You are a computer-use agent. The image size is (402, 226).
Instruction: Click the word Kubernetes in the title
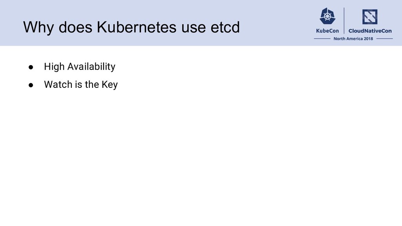click(x=136, y=27)
